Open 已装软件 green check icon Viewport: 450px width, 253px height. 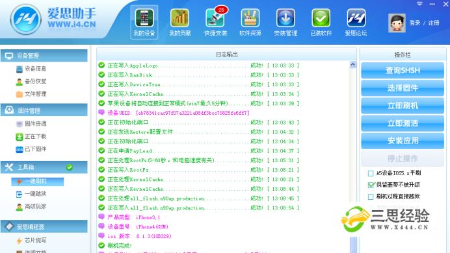tap(321, 22)
